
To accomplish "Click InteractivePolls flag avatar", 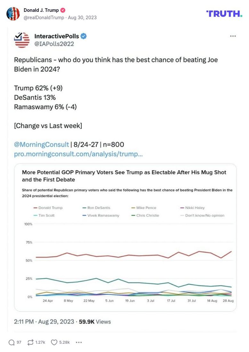I will [22, 40].
